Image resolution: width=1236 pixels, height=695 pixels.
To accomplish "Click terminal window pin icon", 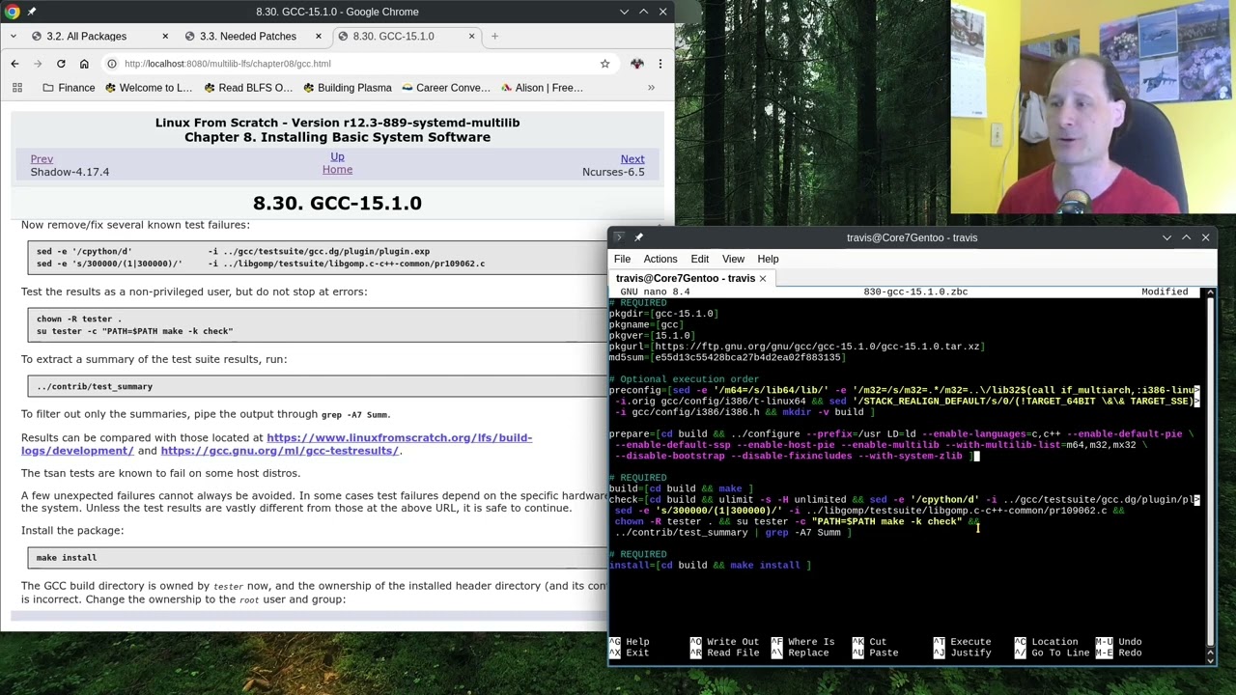I will pyautogui.click(x=638, y=237).
